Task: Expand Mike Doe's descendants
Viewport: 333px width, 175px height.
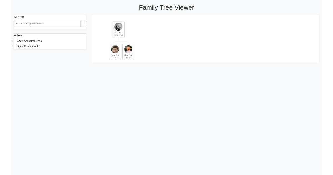Action: [128, 52]
